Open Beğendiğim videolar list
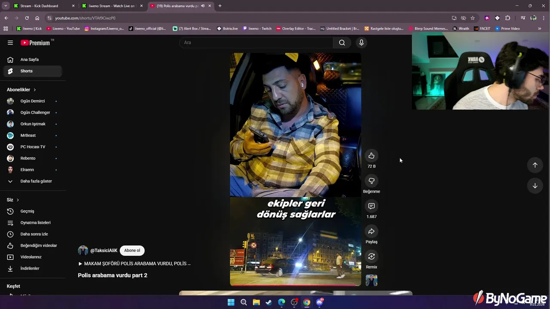 (33, 245)
